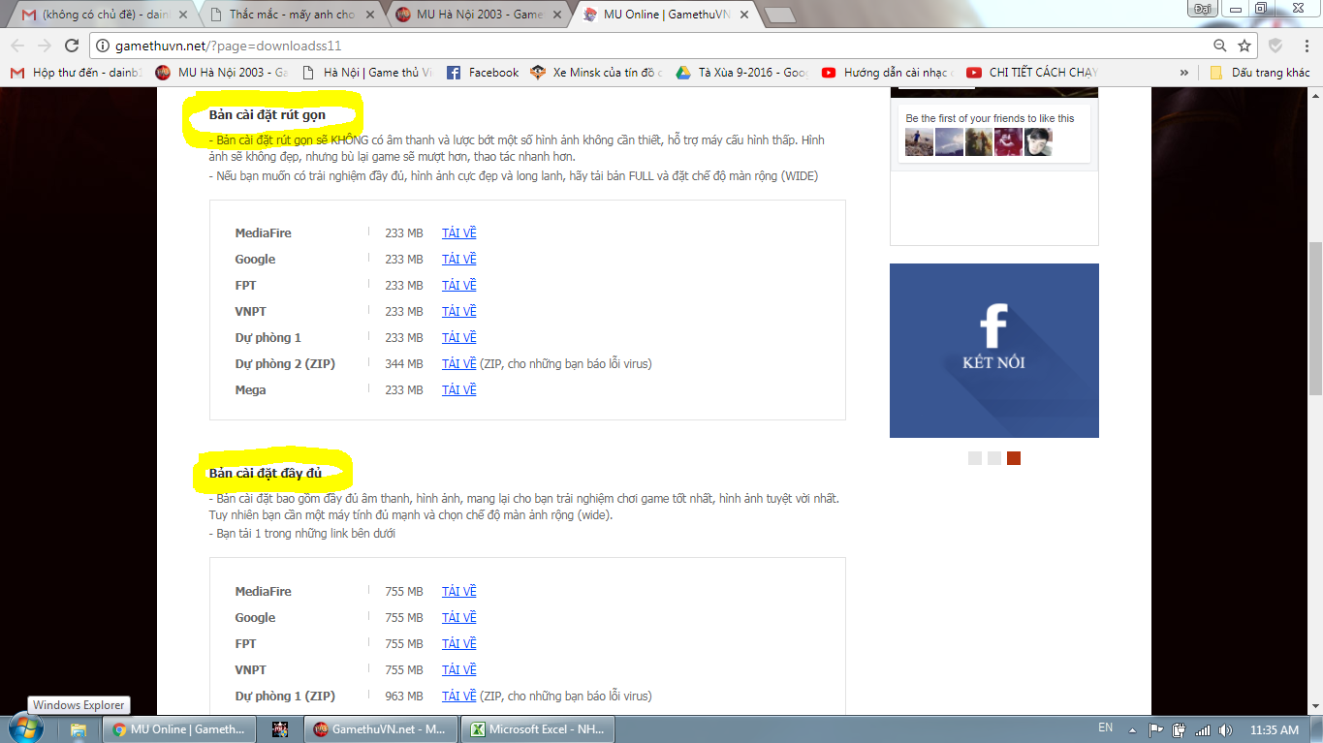The image size is (1323, 743).
Task: Click the zoom magnifier icon in address bar
Action: pyautogui.click(x=1220, y=46)
